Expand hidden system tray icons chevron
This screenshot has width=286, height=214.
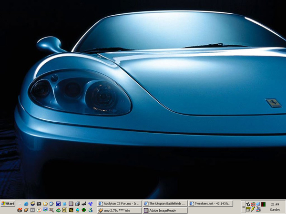coord(244,207)
